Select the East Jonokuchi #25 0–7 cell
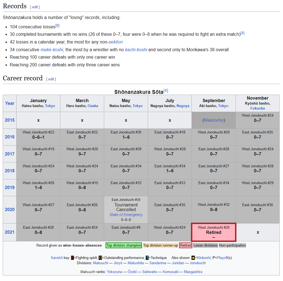Viewport: 283px width, 281px height. click(258, 137)
